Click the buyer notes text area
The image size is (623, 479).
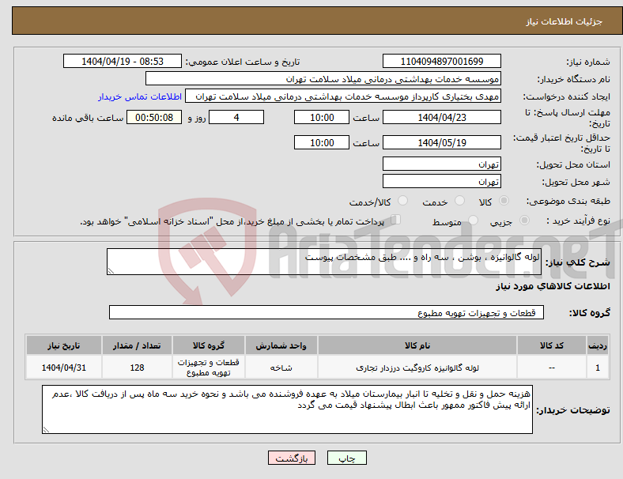(287, 409)
